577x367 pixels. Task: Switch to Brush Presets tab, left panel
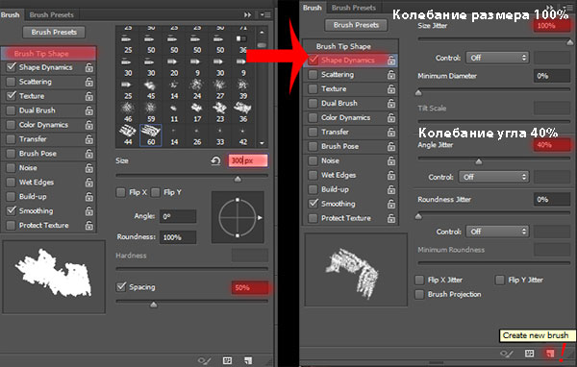point(52,14)
